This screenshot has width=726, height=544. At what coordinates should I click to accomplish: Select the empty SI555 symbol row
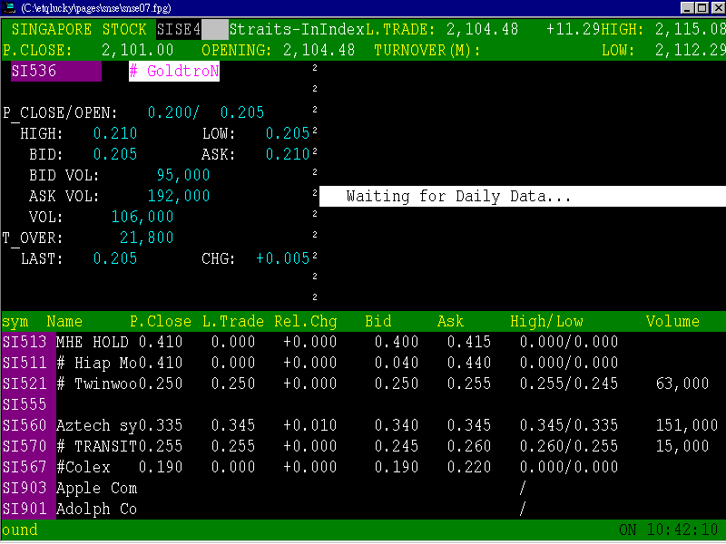point(25,405)
